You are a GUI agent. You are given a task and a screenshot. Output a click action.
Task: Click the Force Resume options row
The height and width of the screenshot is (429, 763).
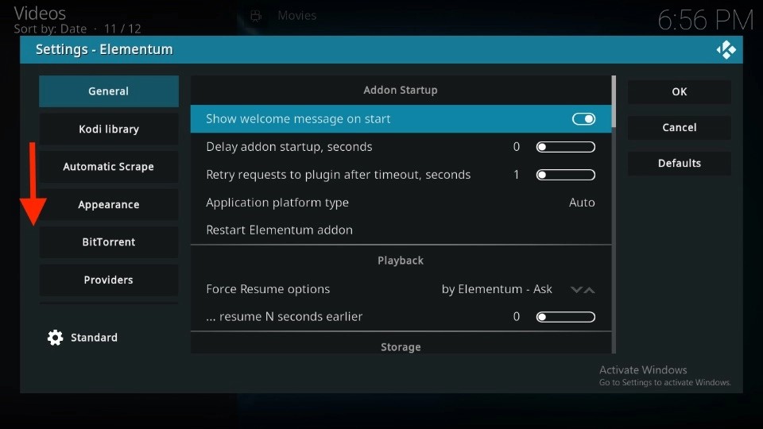(401, 289)
